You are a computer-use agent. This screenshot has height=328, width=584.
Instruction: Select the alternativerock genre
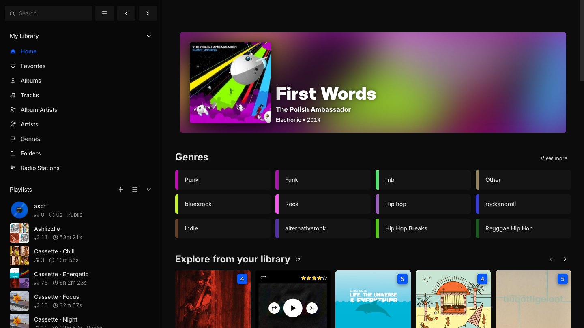point(323,228)
